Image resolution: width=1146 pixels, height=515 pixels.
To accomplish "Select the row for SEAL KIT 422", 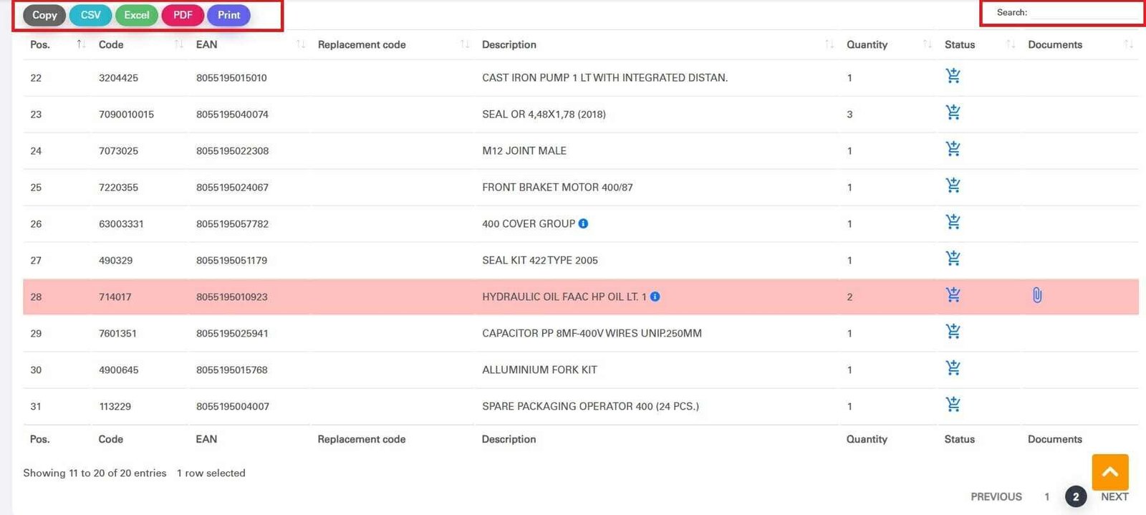I will (581, 260).
